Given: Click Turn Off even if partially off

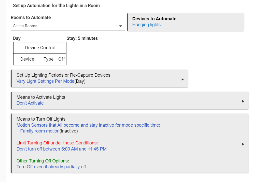Looking at the screenshot, I should [x=51, y=167].
